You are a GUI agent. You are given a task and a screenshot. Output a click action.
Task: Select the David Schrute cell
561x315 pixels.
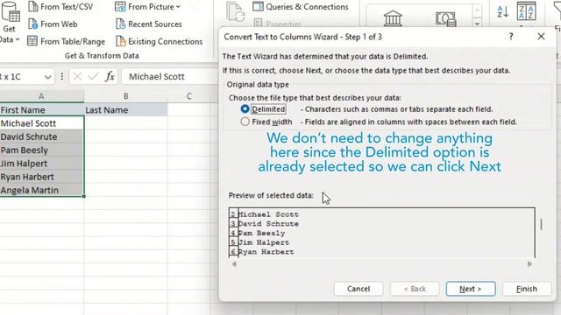(x=41, y=136)
